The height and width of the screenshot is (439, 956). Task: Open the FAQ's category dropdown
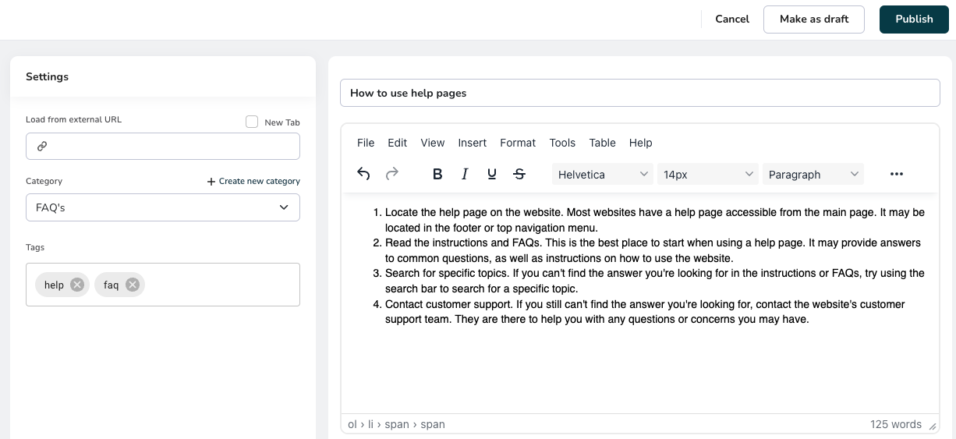pyautogui.click(x=163, y=207)
